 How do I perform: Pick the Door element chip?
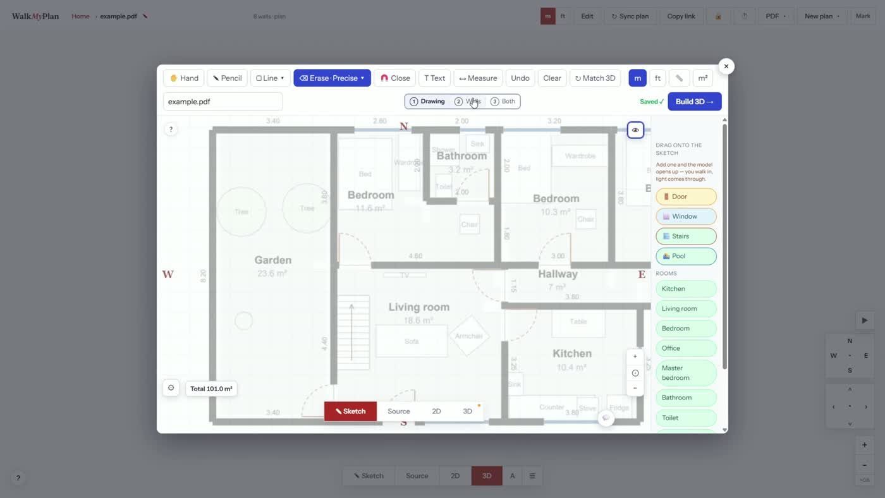(x=686, y=197)
